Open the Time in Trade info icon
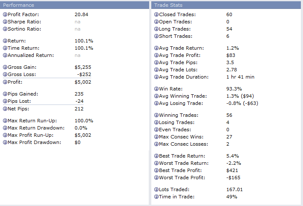The image size is (303, 206). 156,197
